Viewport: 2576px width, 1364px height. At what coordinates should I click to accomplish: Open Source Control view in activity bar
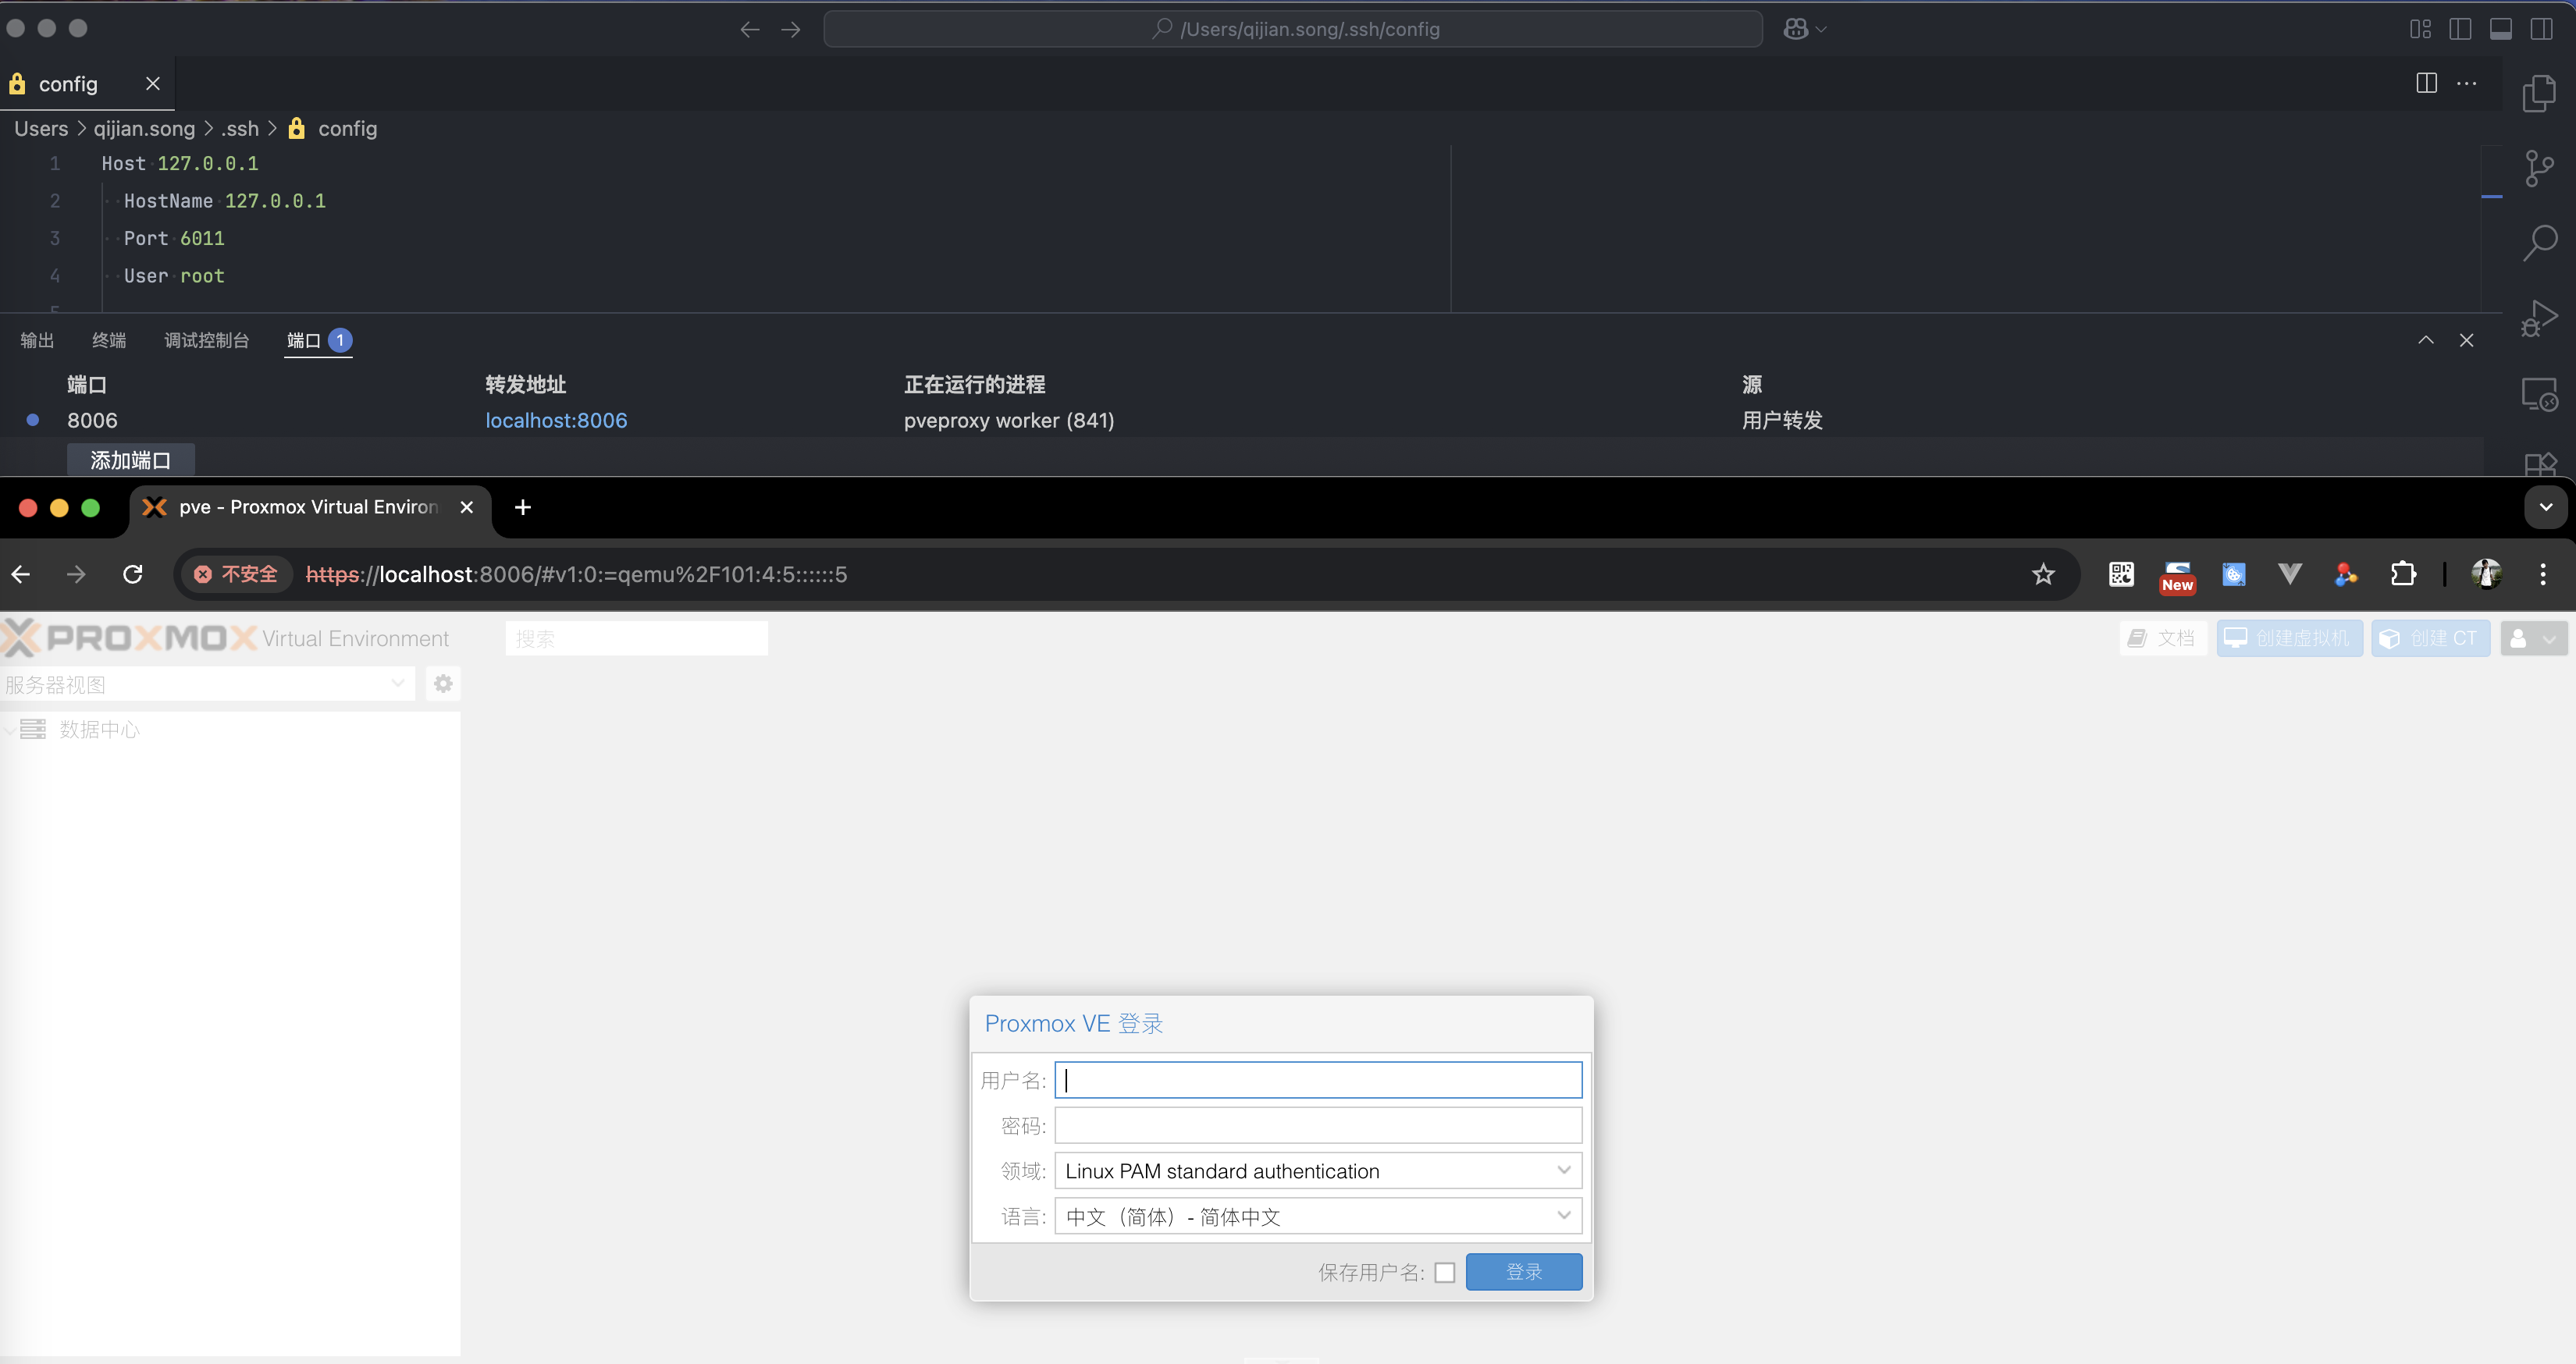pos(2539,168)
